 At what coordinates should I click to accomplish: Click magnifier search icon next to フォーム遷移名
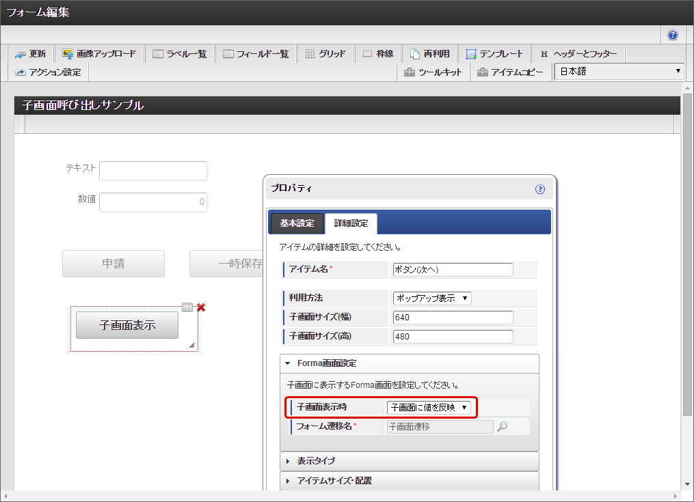503,427
